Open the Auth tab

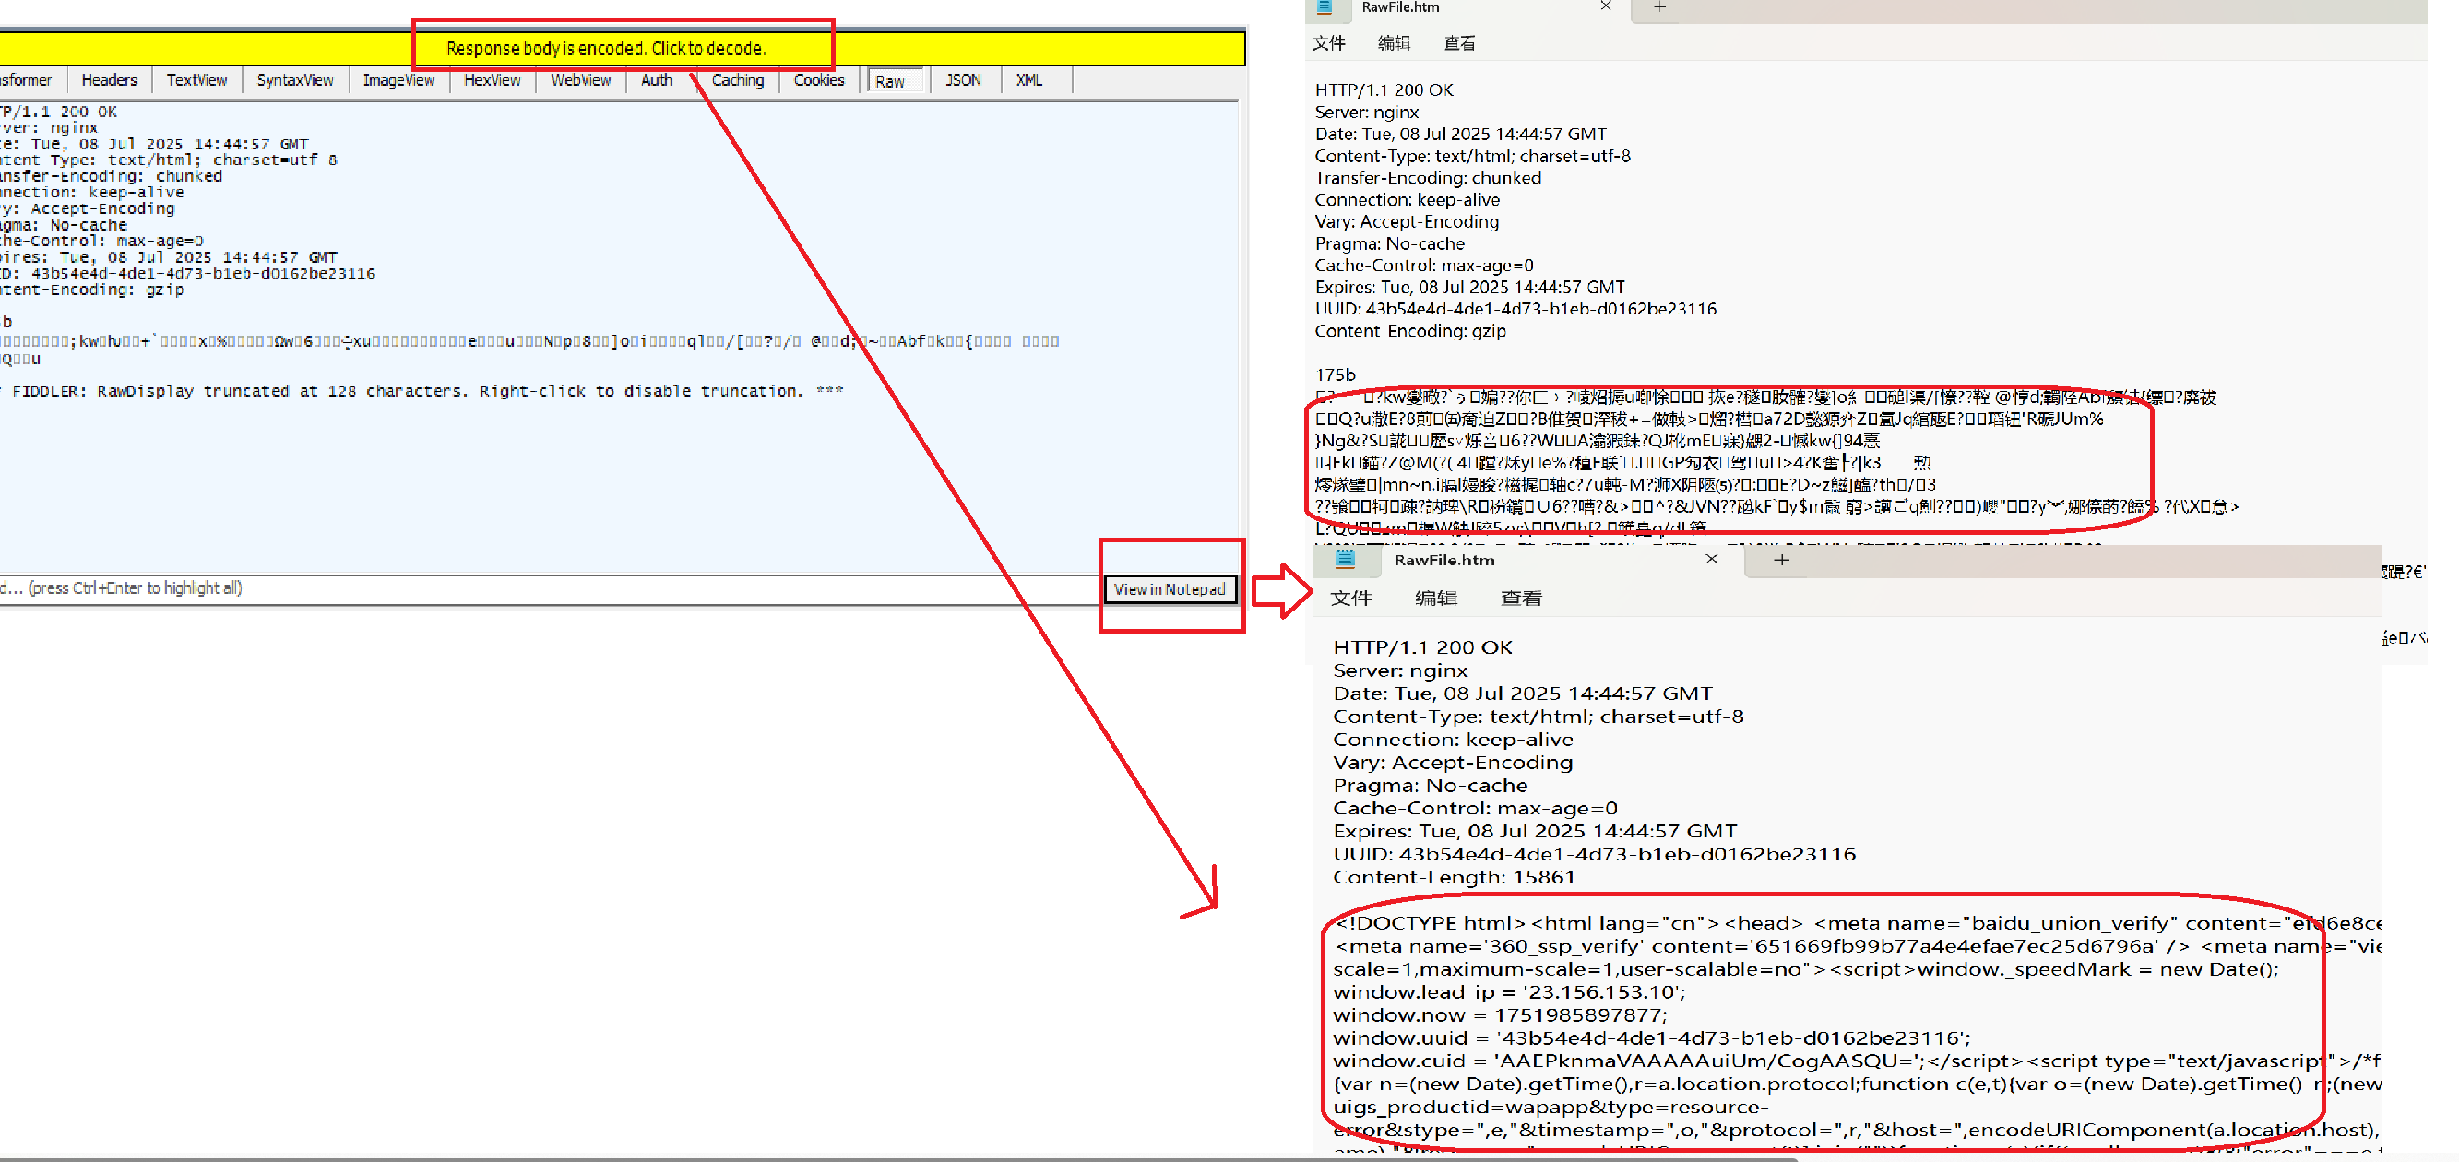pyautogui.click(x=656, y=80)
